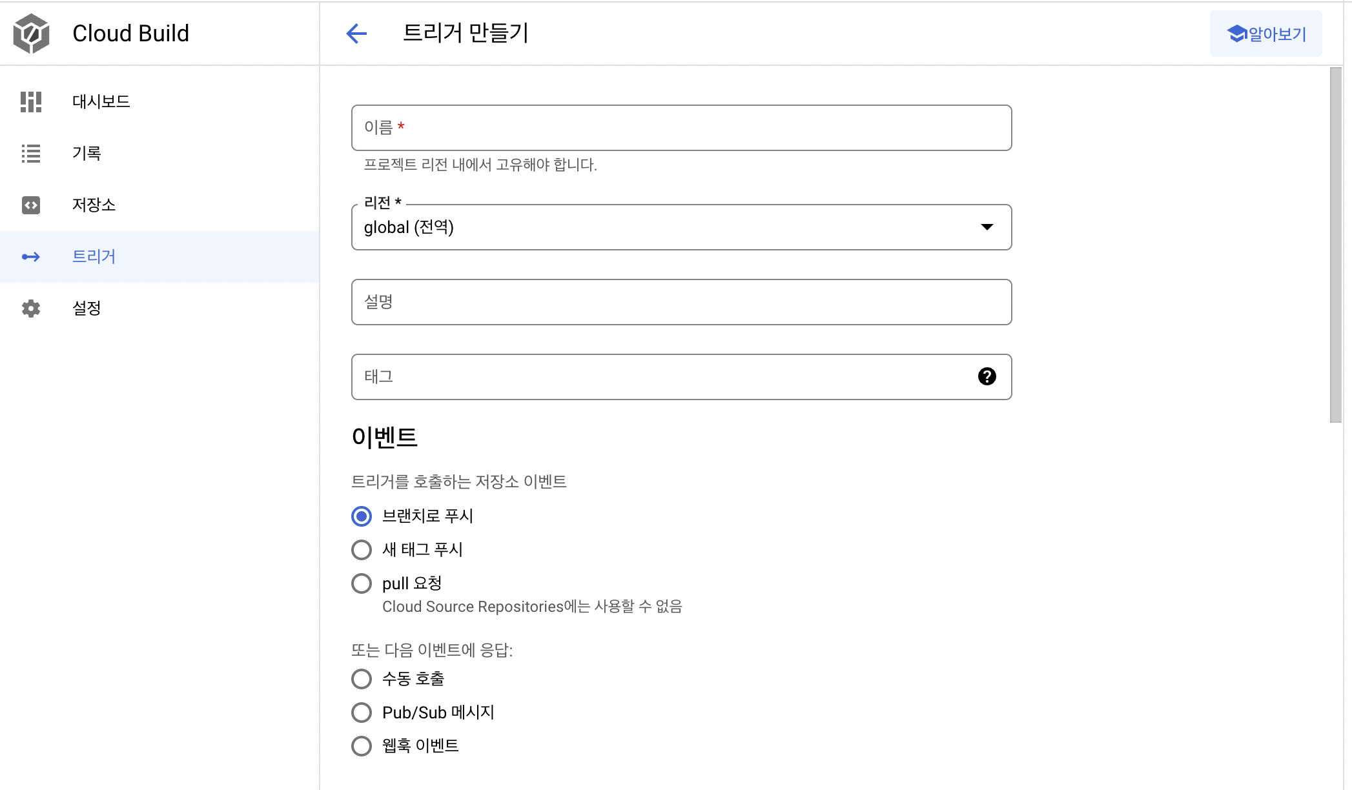The image size is (1352, 790).
Task: Open the 설정 gear icon
Action: point(31,309)
